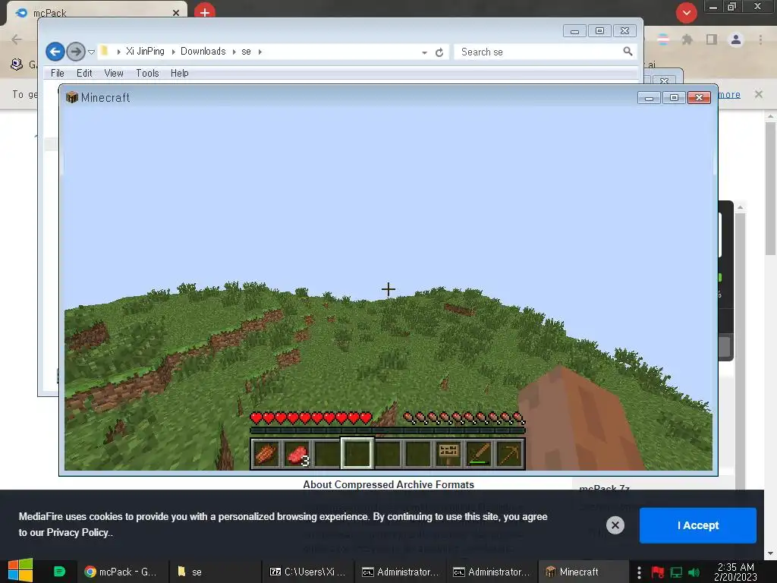Close the MediaFire cookie banner

tap(615, 525)
